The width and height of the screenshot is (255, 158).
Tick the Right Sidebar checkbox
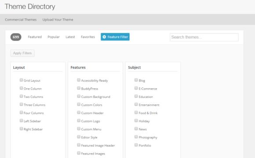tap(21, 129)
